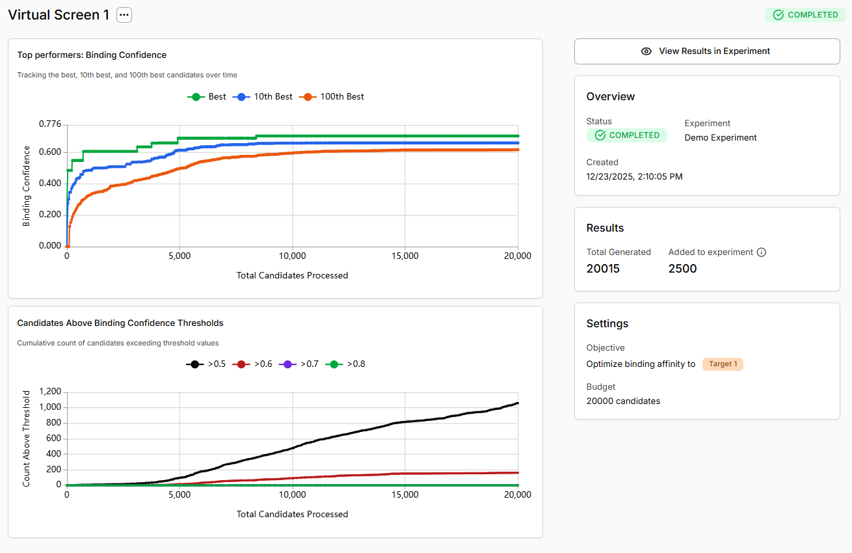Toggle the 10th Best legend entry
852x553 pixels.
point(263,96)
